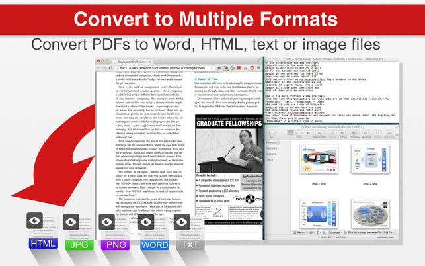425x266 pixels.
Task: Select the bottom-right thumbnail with round gray diagram
Action: pyautogui.click(x=371, y=214)
